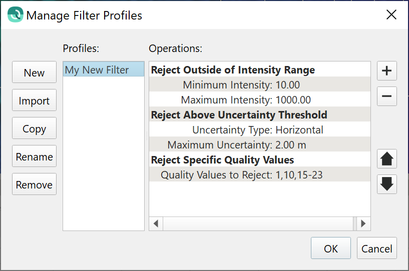Click the horizontal scrollbar track in Operations
409x271 pixels.
click(x=258, y=223)
